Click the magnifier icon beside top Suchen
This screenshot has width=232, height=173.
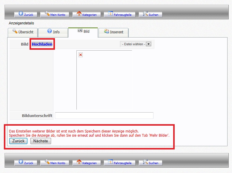coord(145,13)
